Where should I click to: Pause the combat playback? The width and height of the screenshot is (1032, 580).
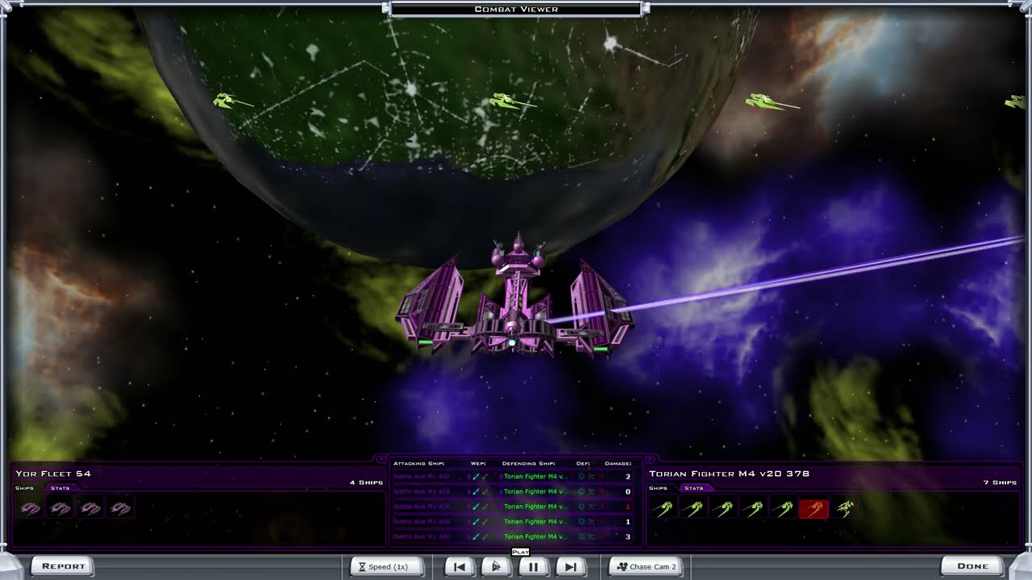(533, 566)
